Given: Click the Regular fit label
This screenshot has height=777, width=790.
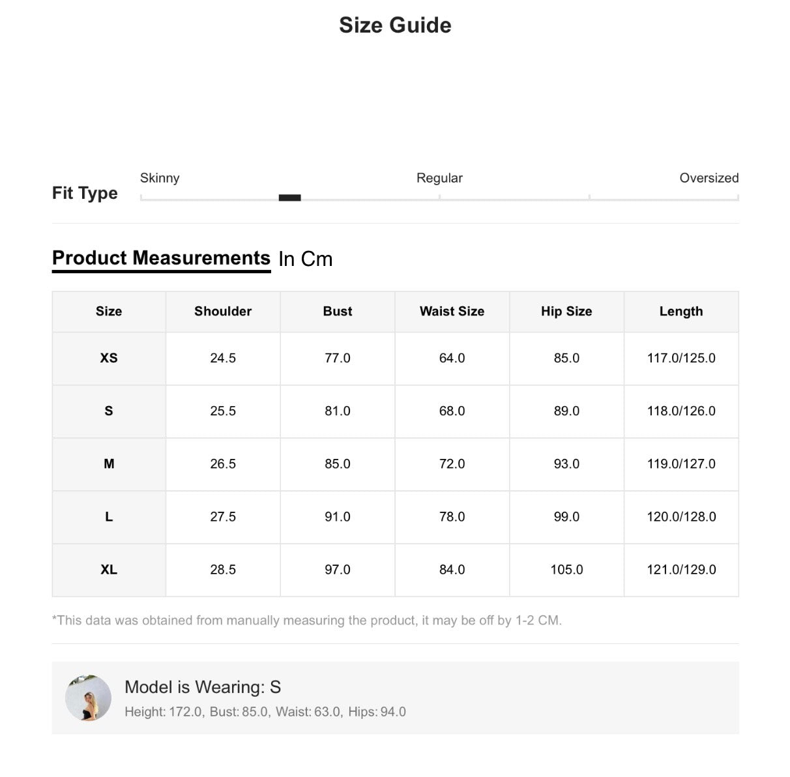Looking at the screenshot, I should (439, 178).
